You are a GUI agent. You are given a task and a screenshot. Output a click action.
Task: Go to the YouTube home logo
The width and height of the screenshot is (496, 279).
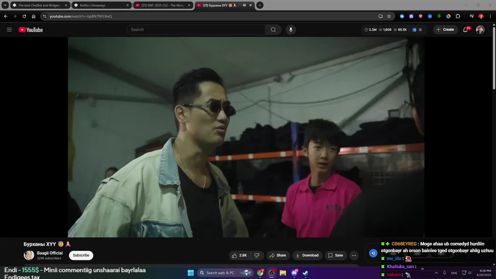[31, 30]
